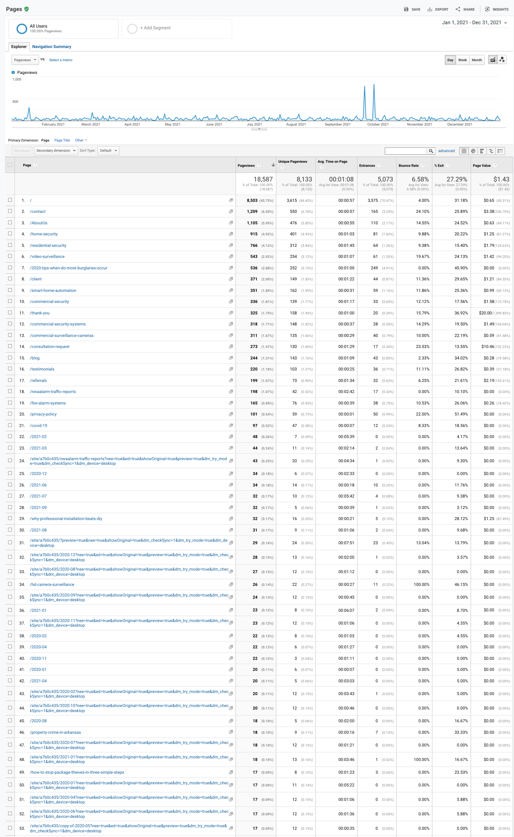This screenshot has width=514, height=837.
Task: Switch to line chart view icon
Action: pos(492,60)
